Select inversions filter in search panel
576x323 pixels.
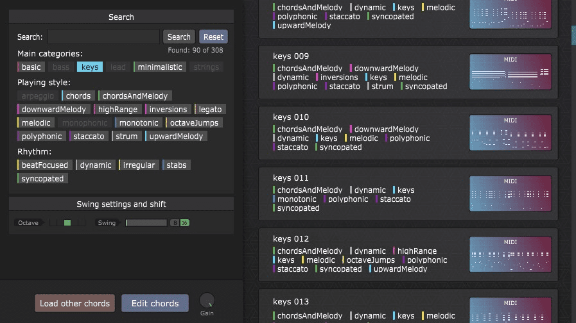[168, 109]
